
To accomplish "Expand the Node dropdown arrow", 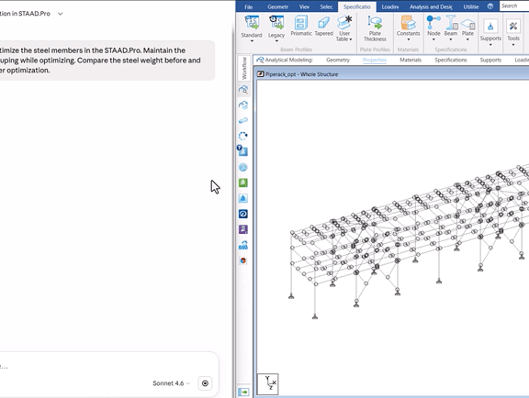I will pyautogui.click(x=433, y=39).
